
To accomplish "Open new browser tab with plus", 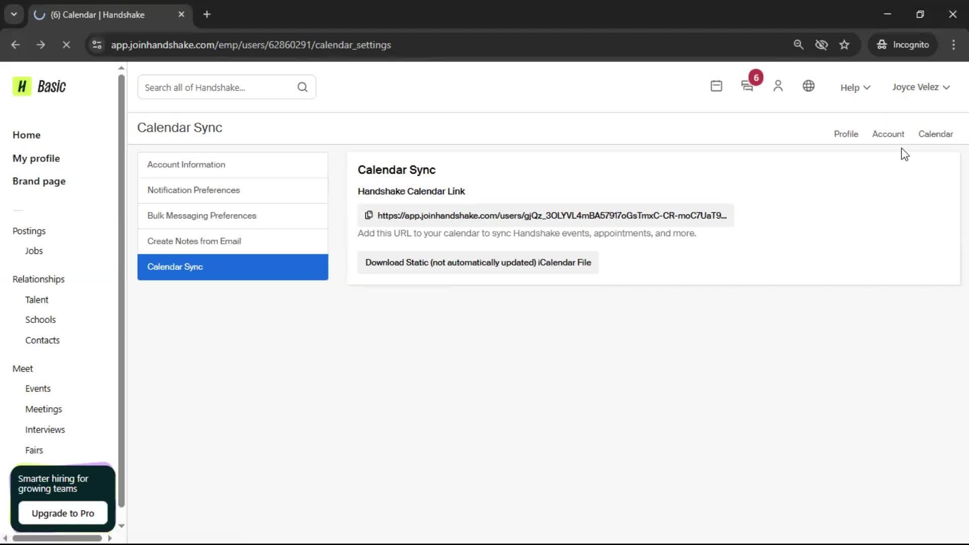I will 207,15.
